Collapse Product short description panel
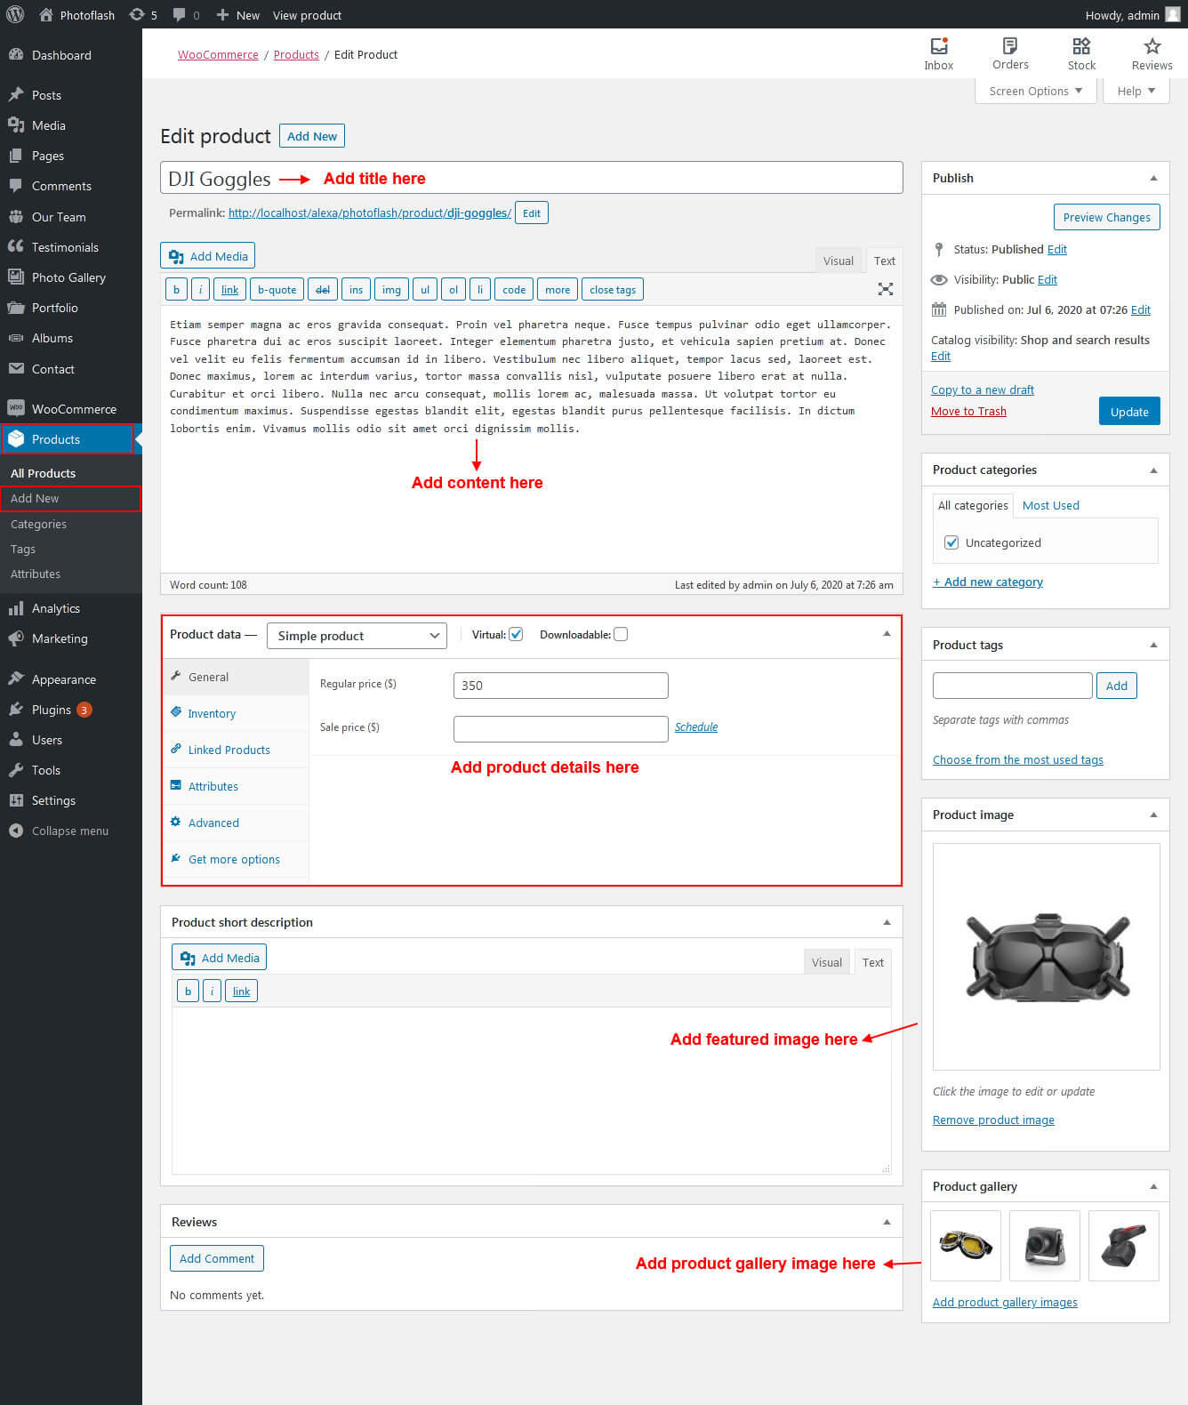This screenshot has height=1405, width=1188. tap(887, 922)
